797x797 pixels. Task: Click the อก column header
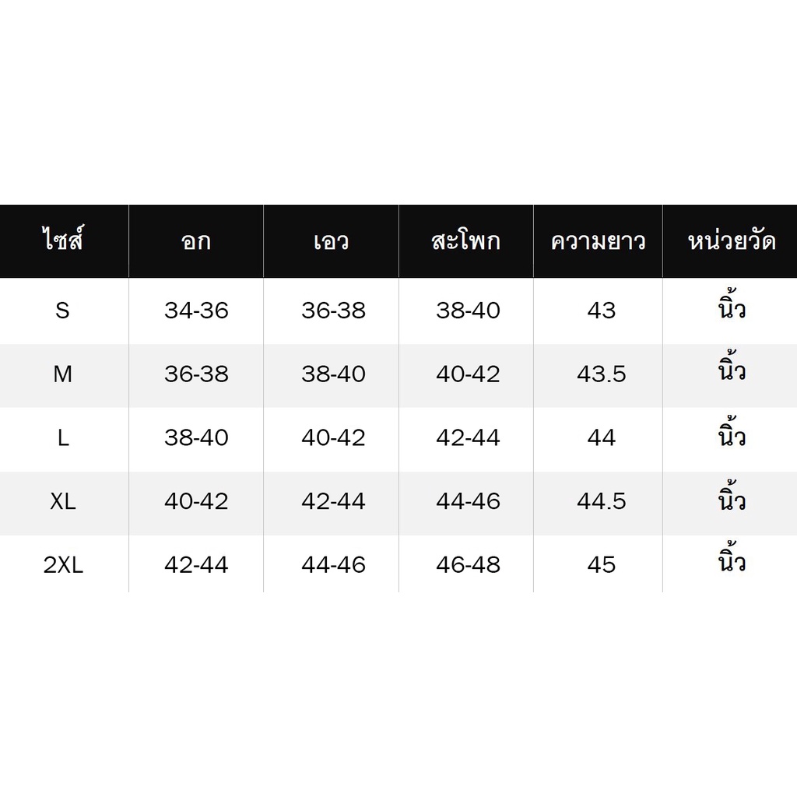point(195,241)
